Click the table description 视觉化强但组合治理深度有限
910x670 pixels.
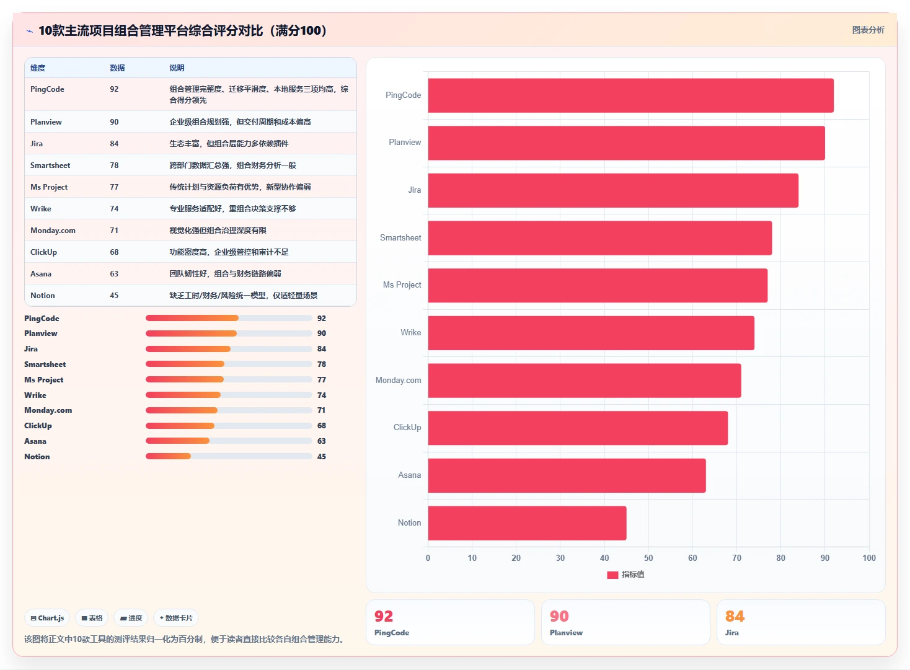(218, 231)
